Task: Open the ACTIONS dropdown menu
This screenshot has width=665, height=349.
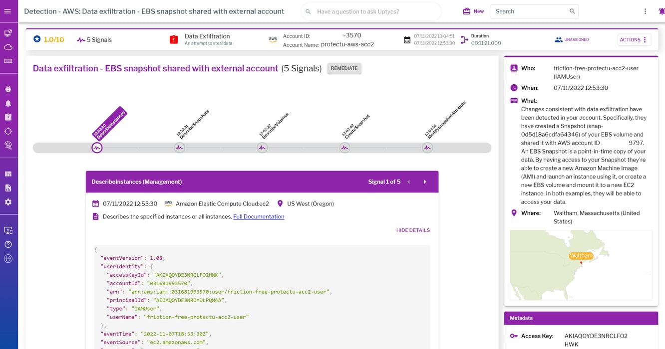Action: pos(634,39)
